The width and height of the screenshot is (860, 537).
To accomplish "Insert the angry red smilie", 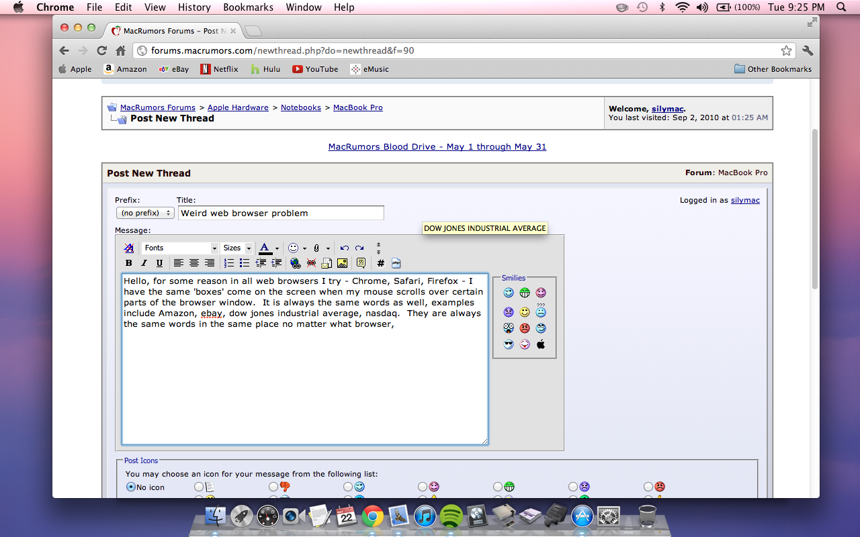I will [525, 328].
